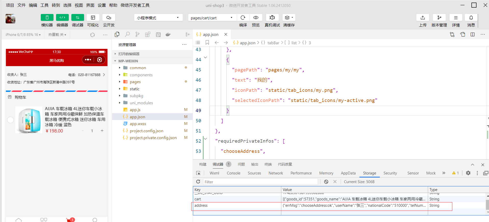The height and width of the screenshot is (222, 489).
Task: Open project details
Action: coord(456,18)
